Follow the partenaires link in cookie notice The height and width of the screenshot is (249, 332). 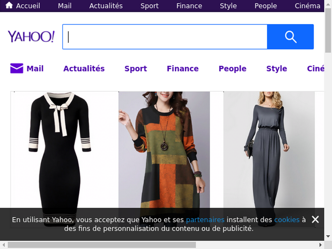click(205, 220)
